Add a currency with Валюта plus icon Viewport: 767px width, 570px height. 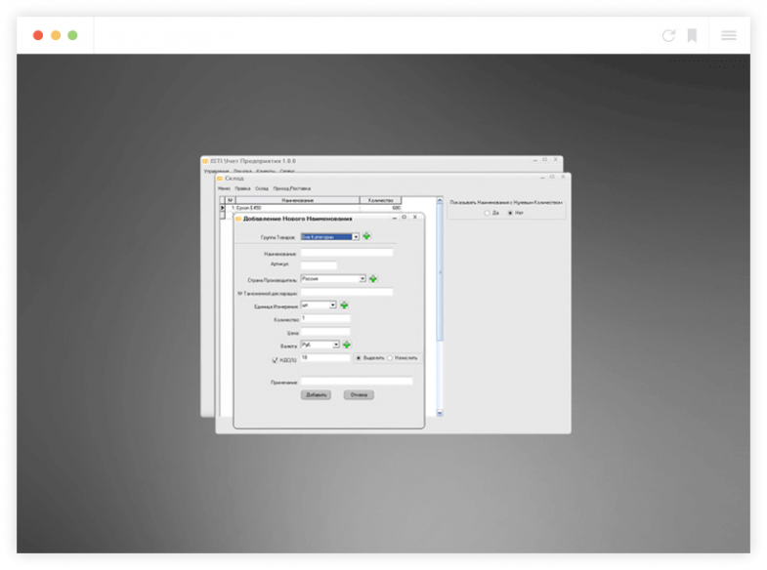(x=347, y=345)
